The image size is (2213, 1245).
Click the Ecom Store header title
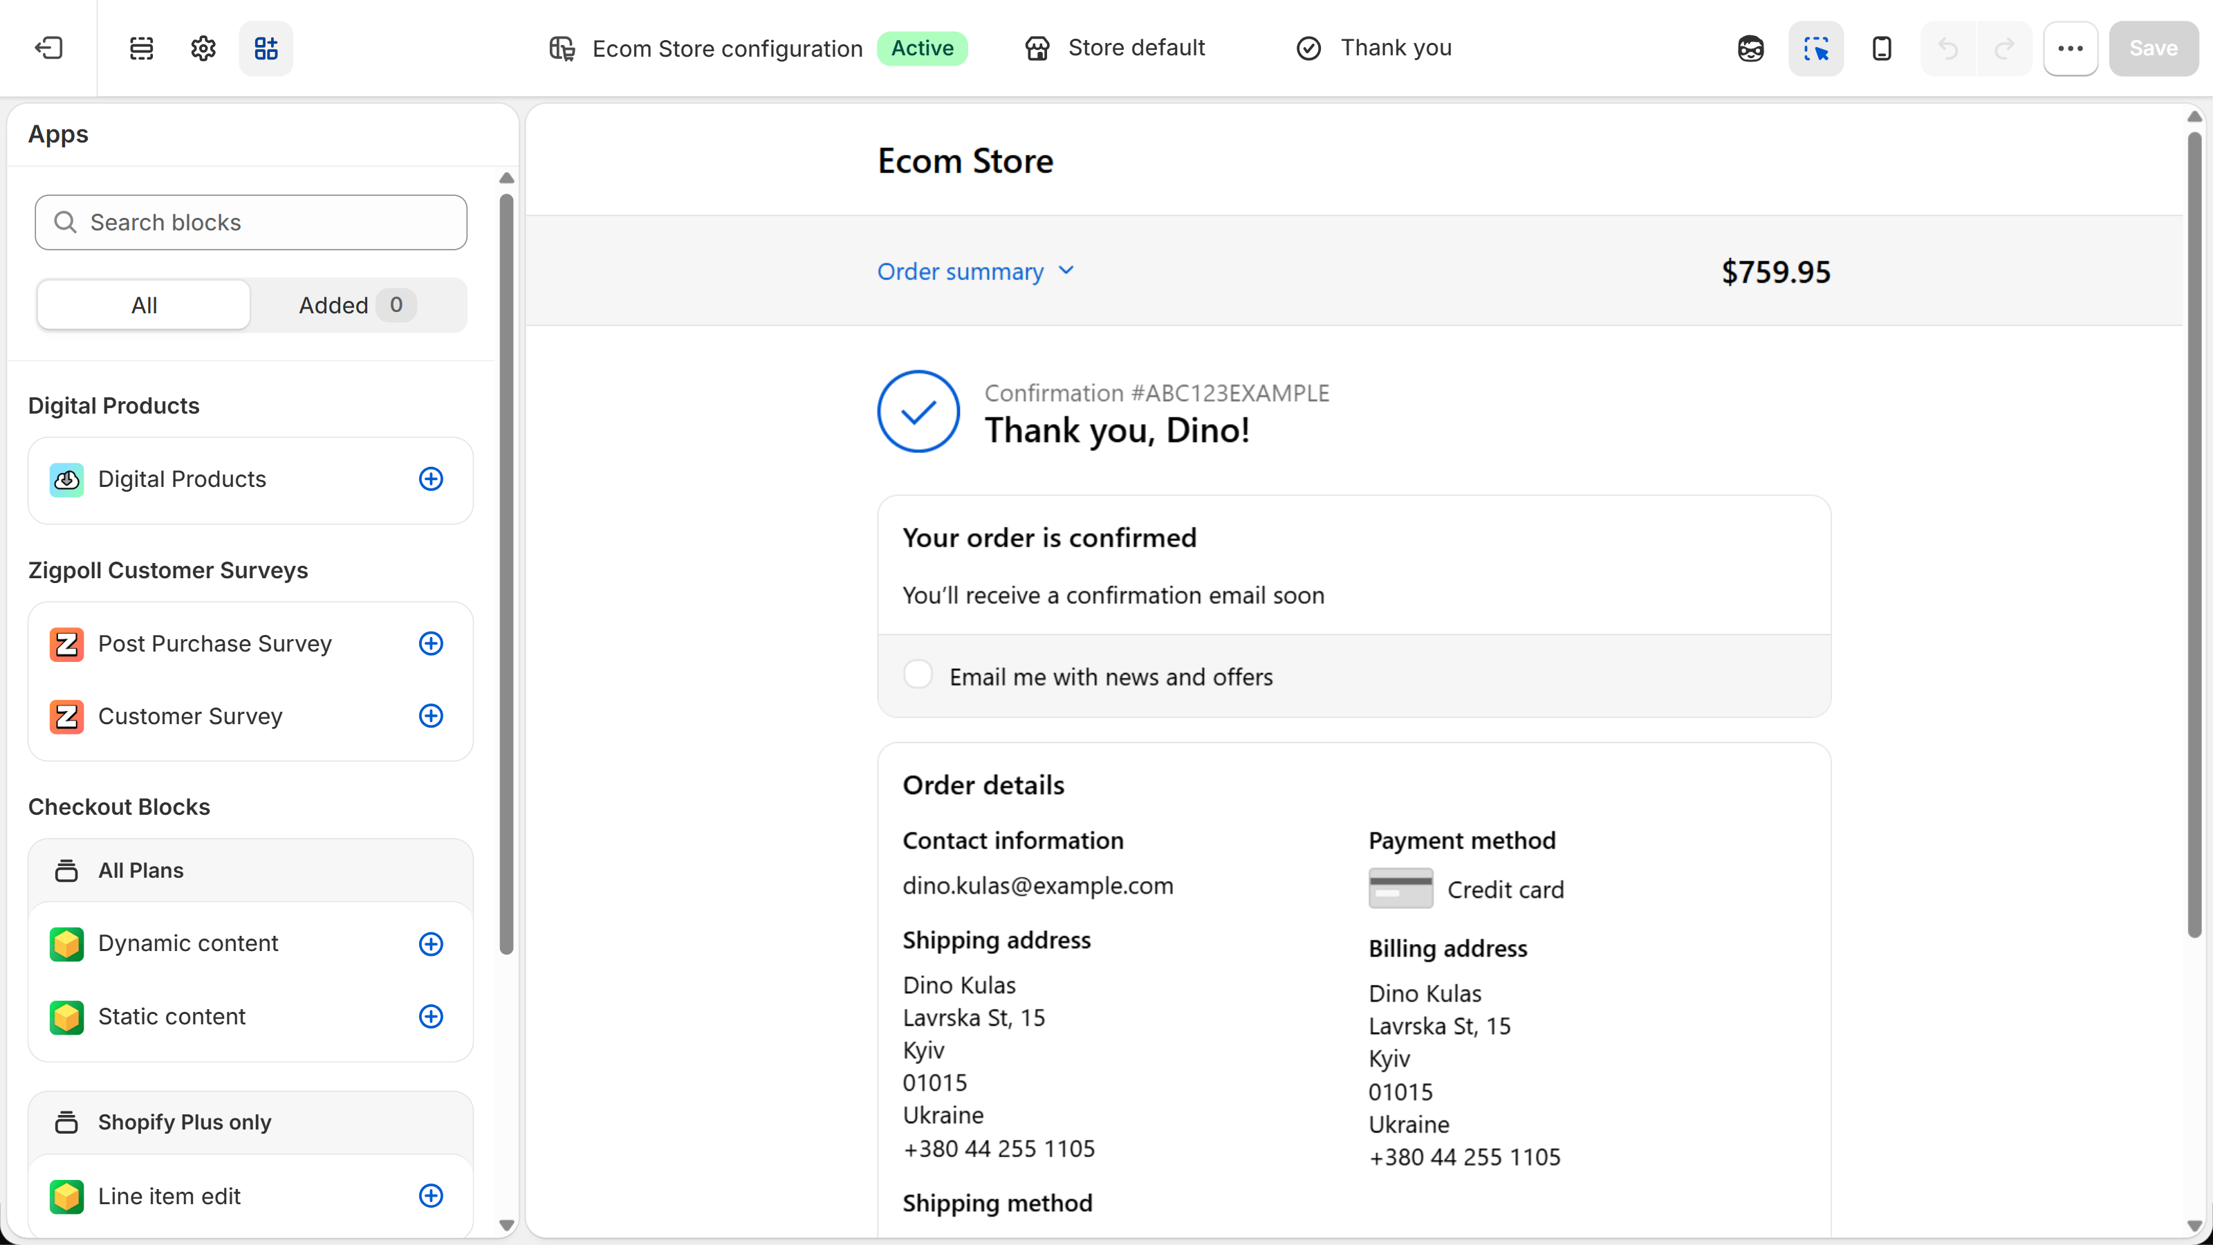point(965,160)
